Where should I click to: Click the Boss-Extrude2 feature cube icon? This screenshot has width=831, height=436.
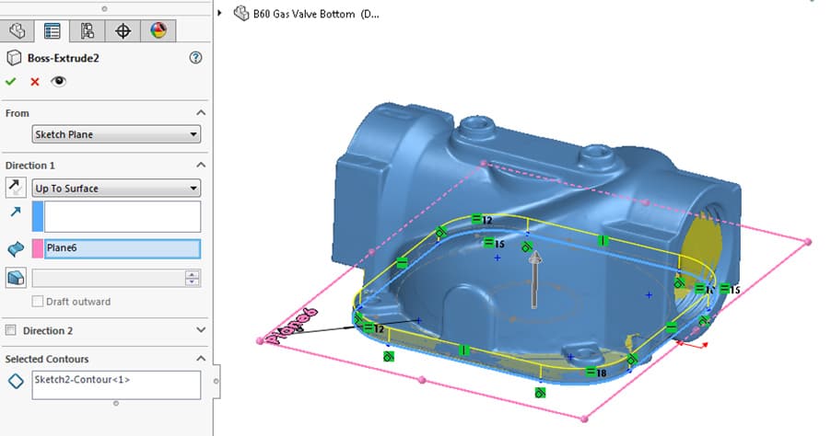tap(15, 58)
